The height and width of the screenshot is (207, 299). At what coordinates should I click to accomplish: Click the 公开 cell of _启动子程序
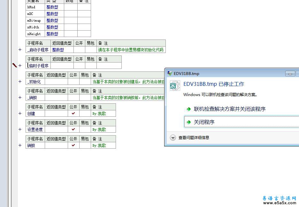coord(79,50)
